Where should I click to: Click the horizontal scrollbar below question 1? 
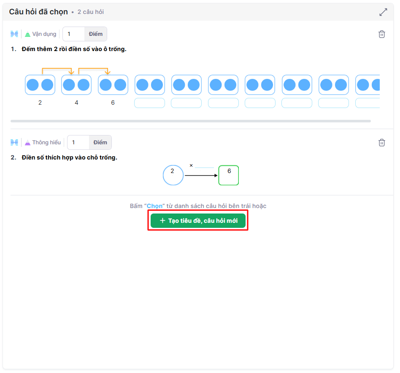[190, 121]
